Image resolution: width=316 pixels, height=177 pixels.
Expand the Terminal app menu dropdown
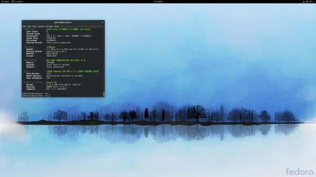23,1
